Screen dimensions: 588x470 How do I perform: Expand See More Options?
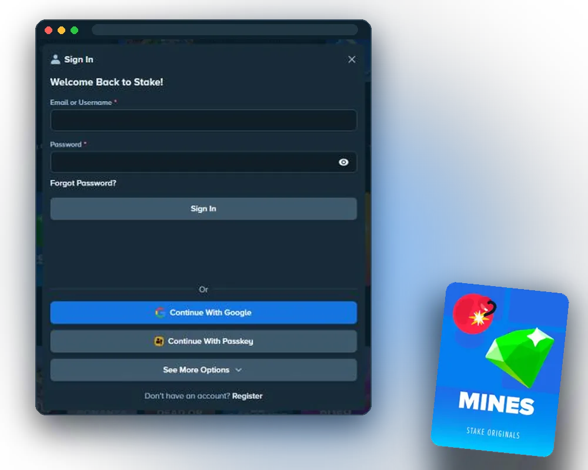(x=203, y=370)
